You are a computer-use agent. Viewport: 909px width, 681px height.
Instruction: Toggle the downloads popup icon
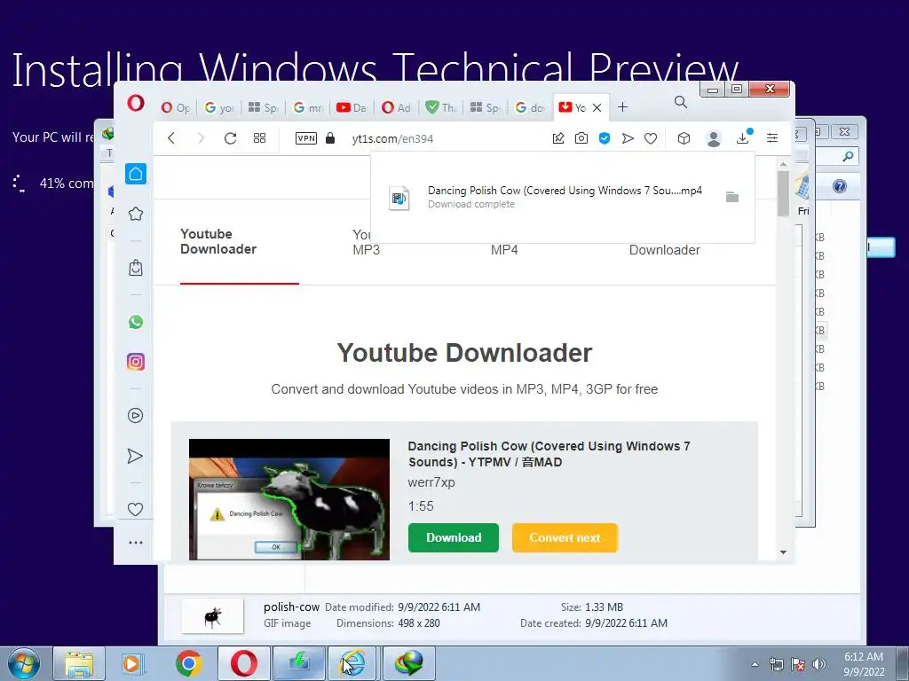click(743, 137)
